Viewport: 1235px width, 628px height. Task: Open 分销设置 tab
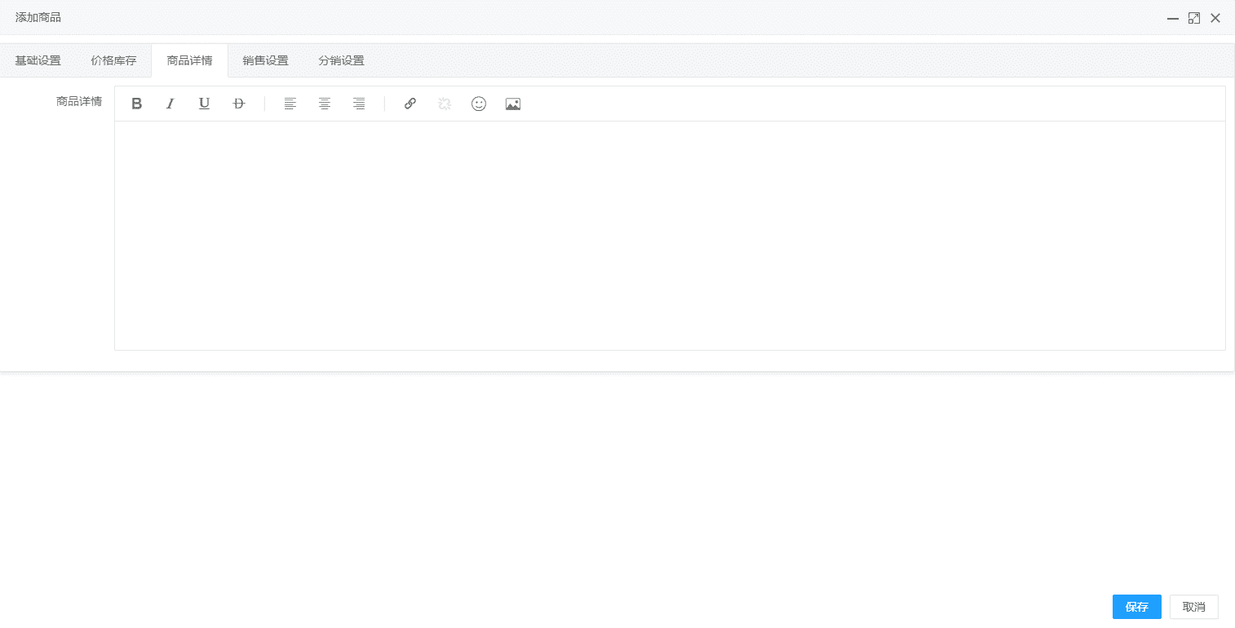click(341, 60)
